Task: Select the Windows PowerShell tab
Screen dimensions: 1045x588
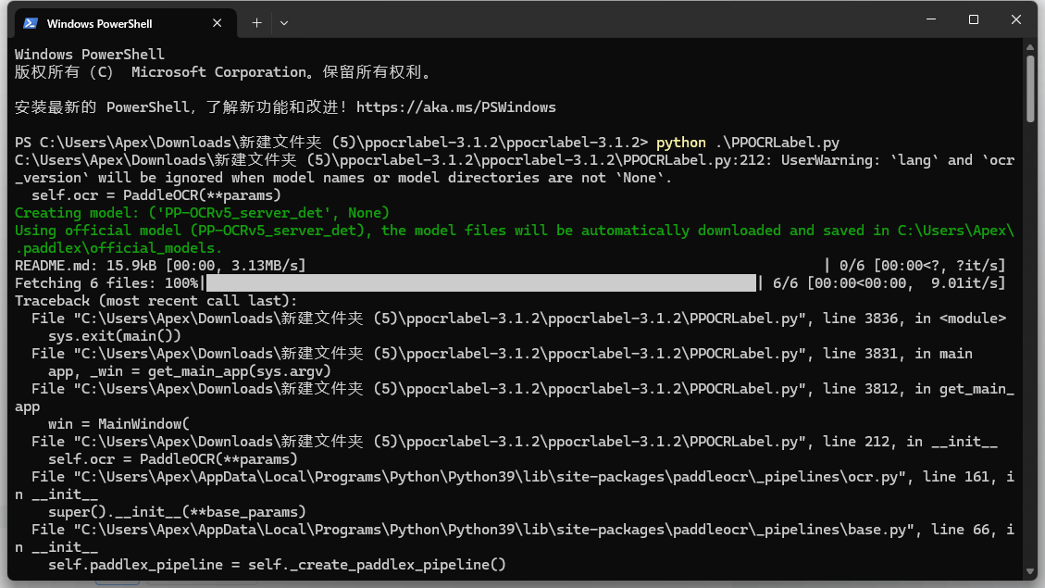Action: pos(125,23)
